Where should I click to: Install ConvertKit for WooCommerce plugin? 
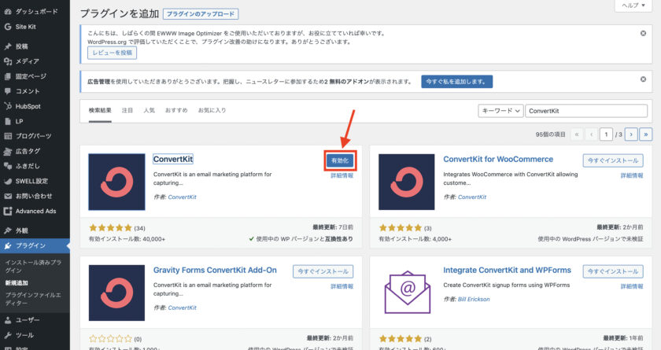pos(613,160)
